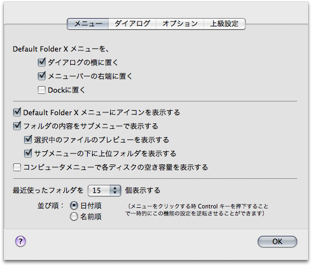Click the 最近使ったフォルダを label text

tap(48, 190)
